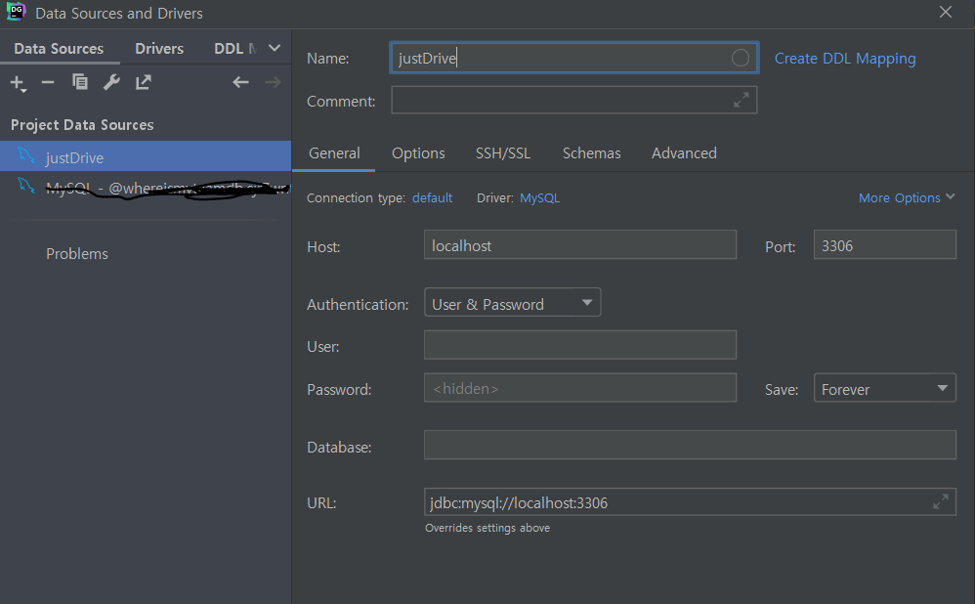Viewport: 975px width, 604px height.
Task: Open the SSH/SSL tab
Action: (503, 153)
